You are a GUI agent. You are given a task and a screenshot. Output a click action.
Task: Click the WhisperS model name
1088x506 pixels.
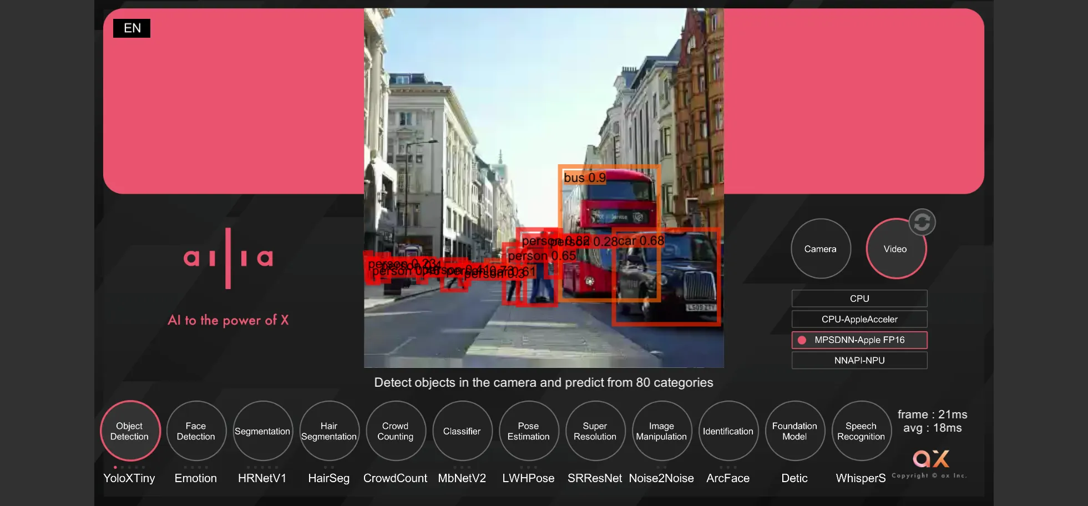pos(861,478)
